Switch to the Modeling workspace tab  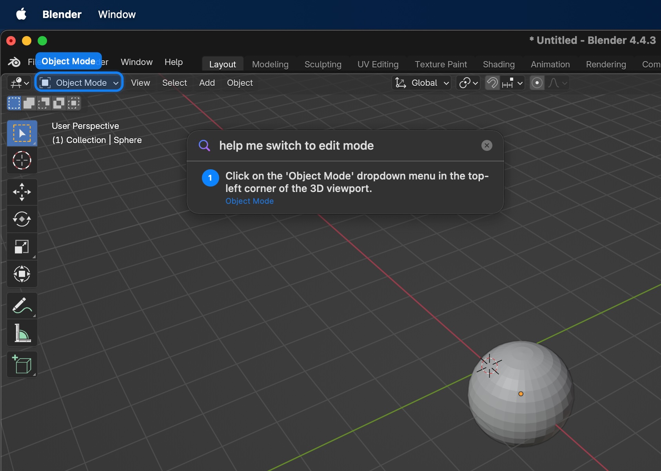[x=270, y=64]
